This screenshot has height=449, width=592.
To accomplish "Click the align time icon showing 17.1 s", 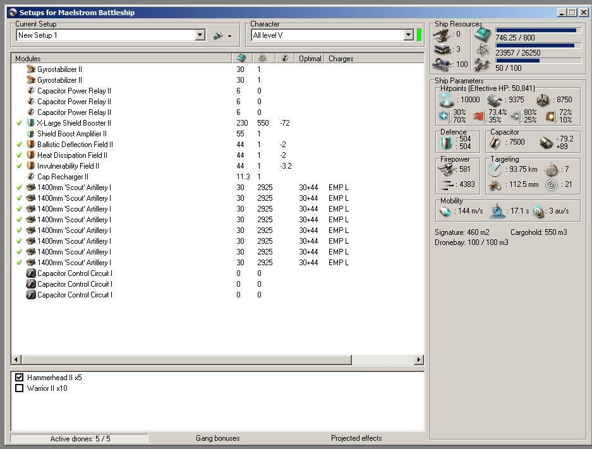I will (x=498, y=212).
